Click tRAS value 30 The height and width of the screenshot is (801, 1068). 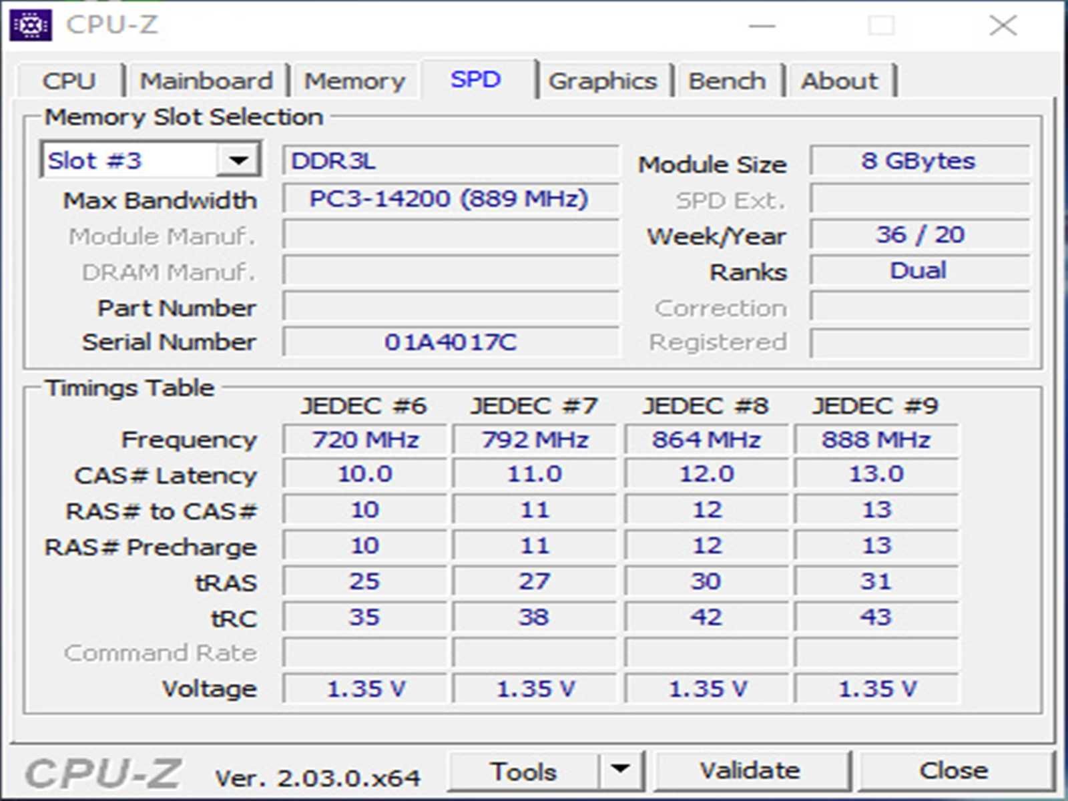point(706,581)
